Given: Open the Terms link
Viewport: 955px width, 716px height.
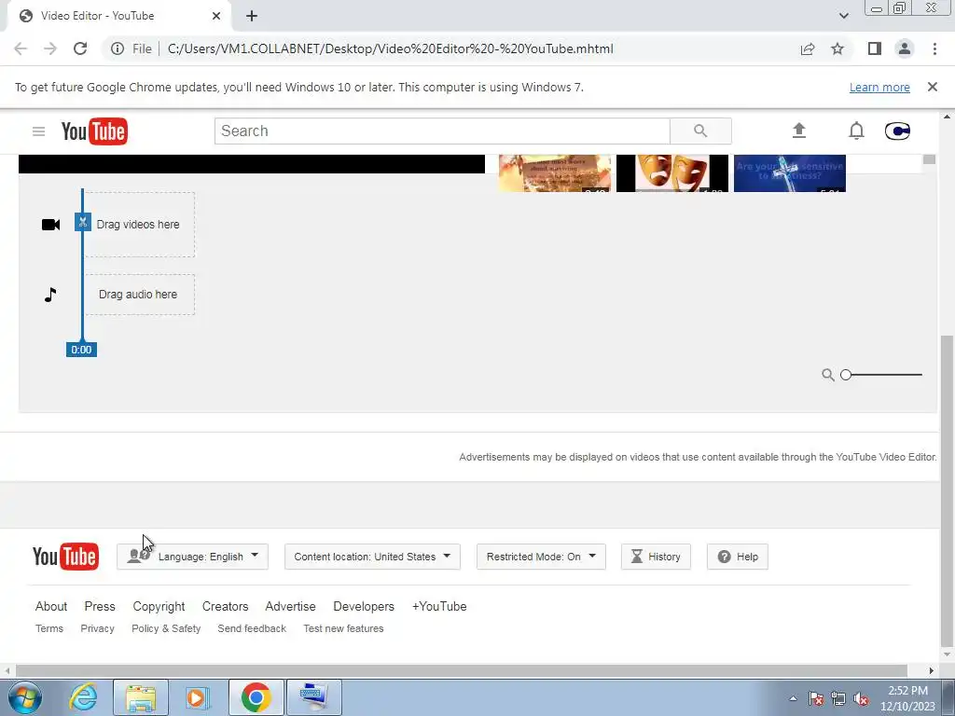Looking at the screenshot, I should [49, 628].
